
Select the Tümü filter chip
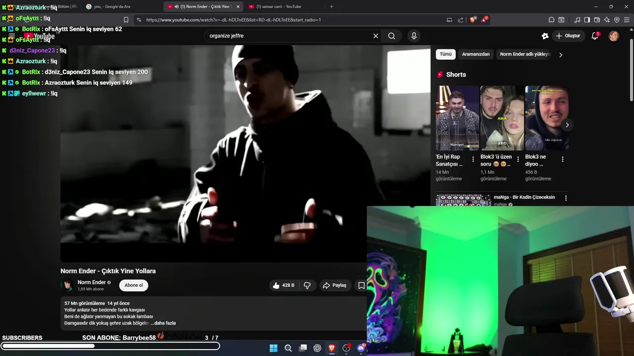point(446,54)
